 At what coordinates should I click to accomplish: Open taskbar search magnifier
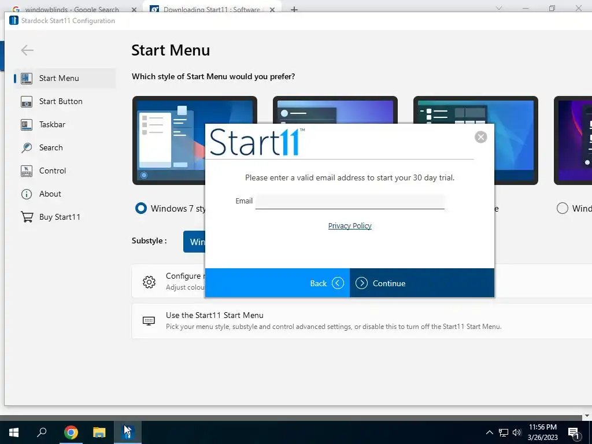42,432
